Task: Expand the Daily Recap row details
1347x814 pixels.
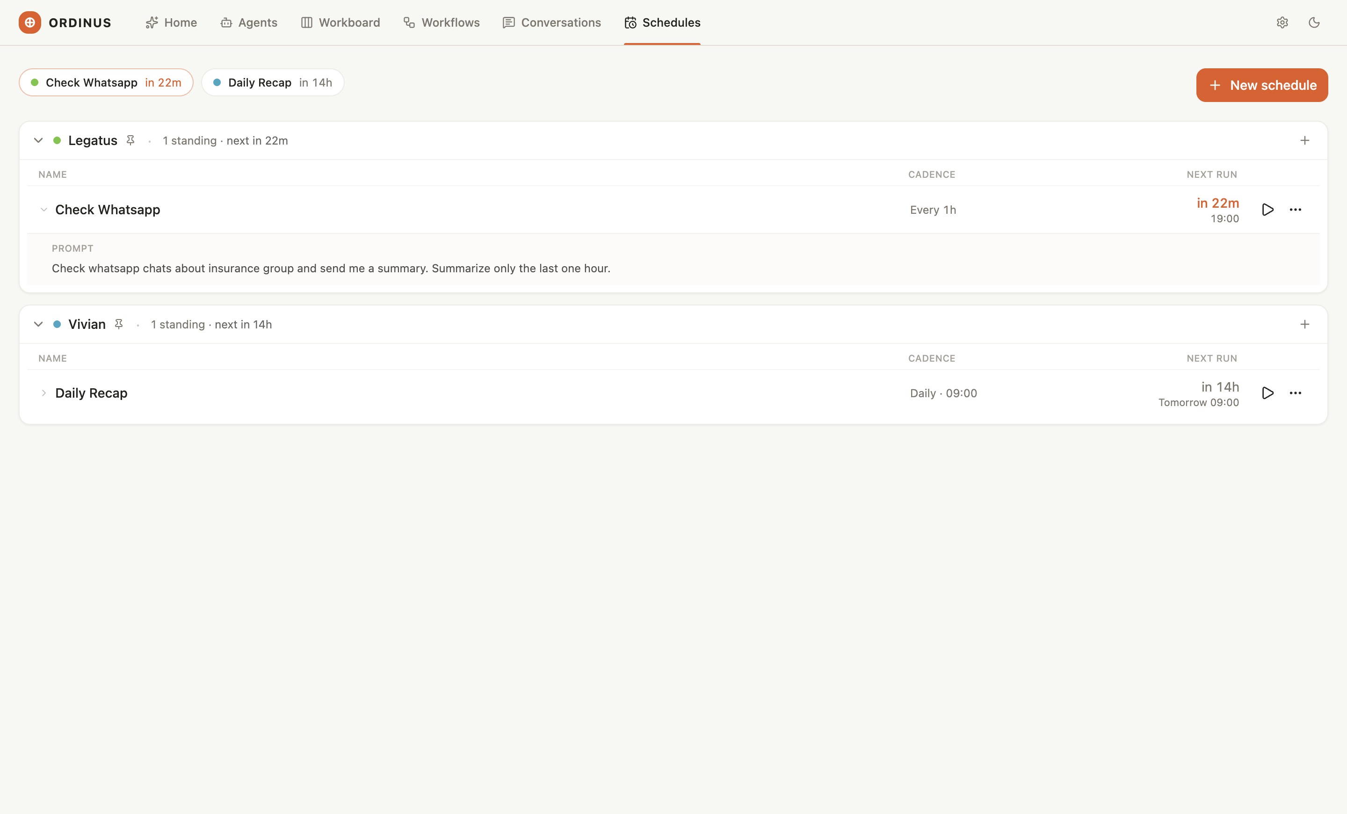Action: click(44, 393)
